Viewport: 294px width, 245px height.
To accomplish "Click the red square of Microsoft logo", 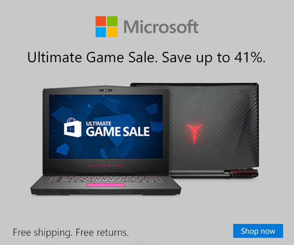I will pyautogui.click(x=100, y=21).
